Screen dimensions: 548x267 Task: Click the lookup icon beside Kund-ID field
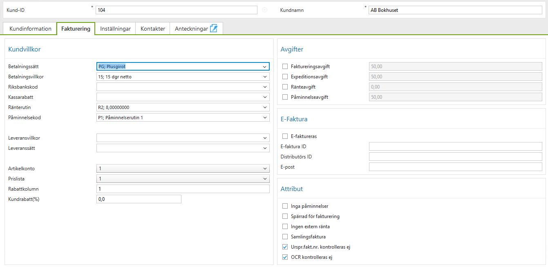[x=266, y=10]
